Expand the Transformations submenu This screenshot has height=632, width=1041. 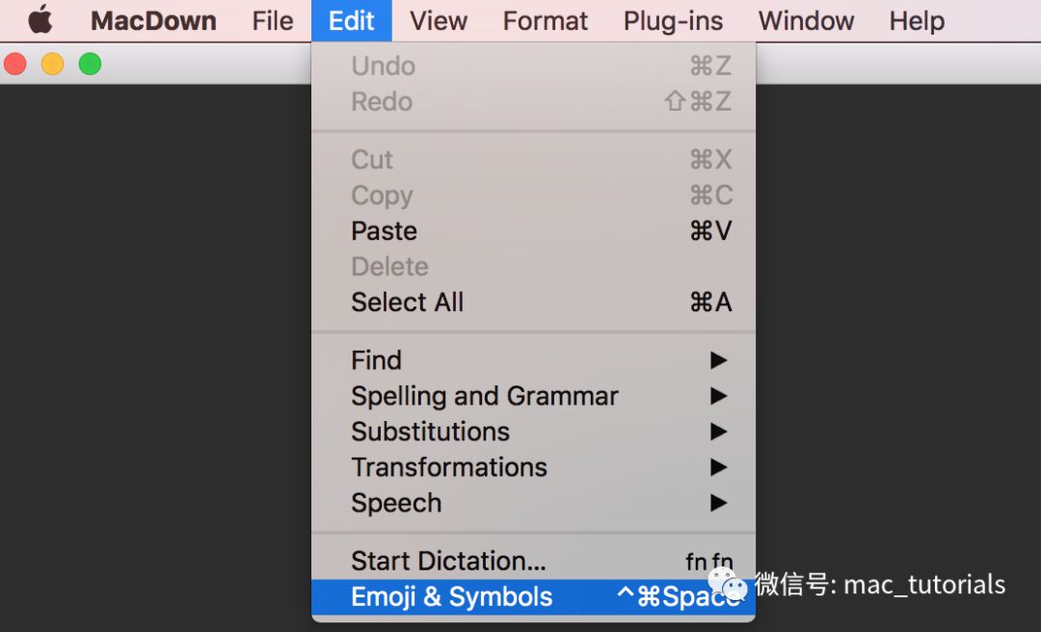pos(448,467)
